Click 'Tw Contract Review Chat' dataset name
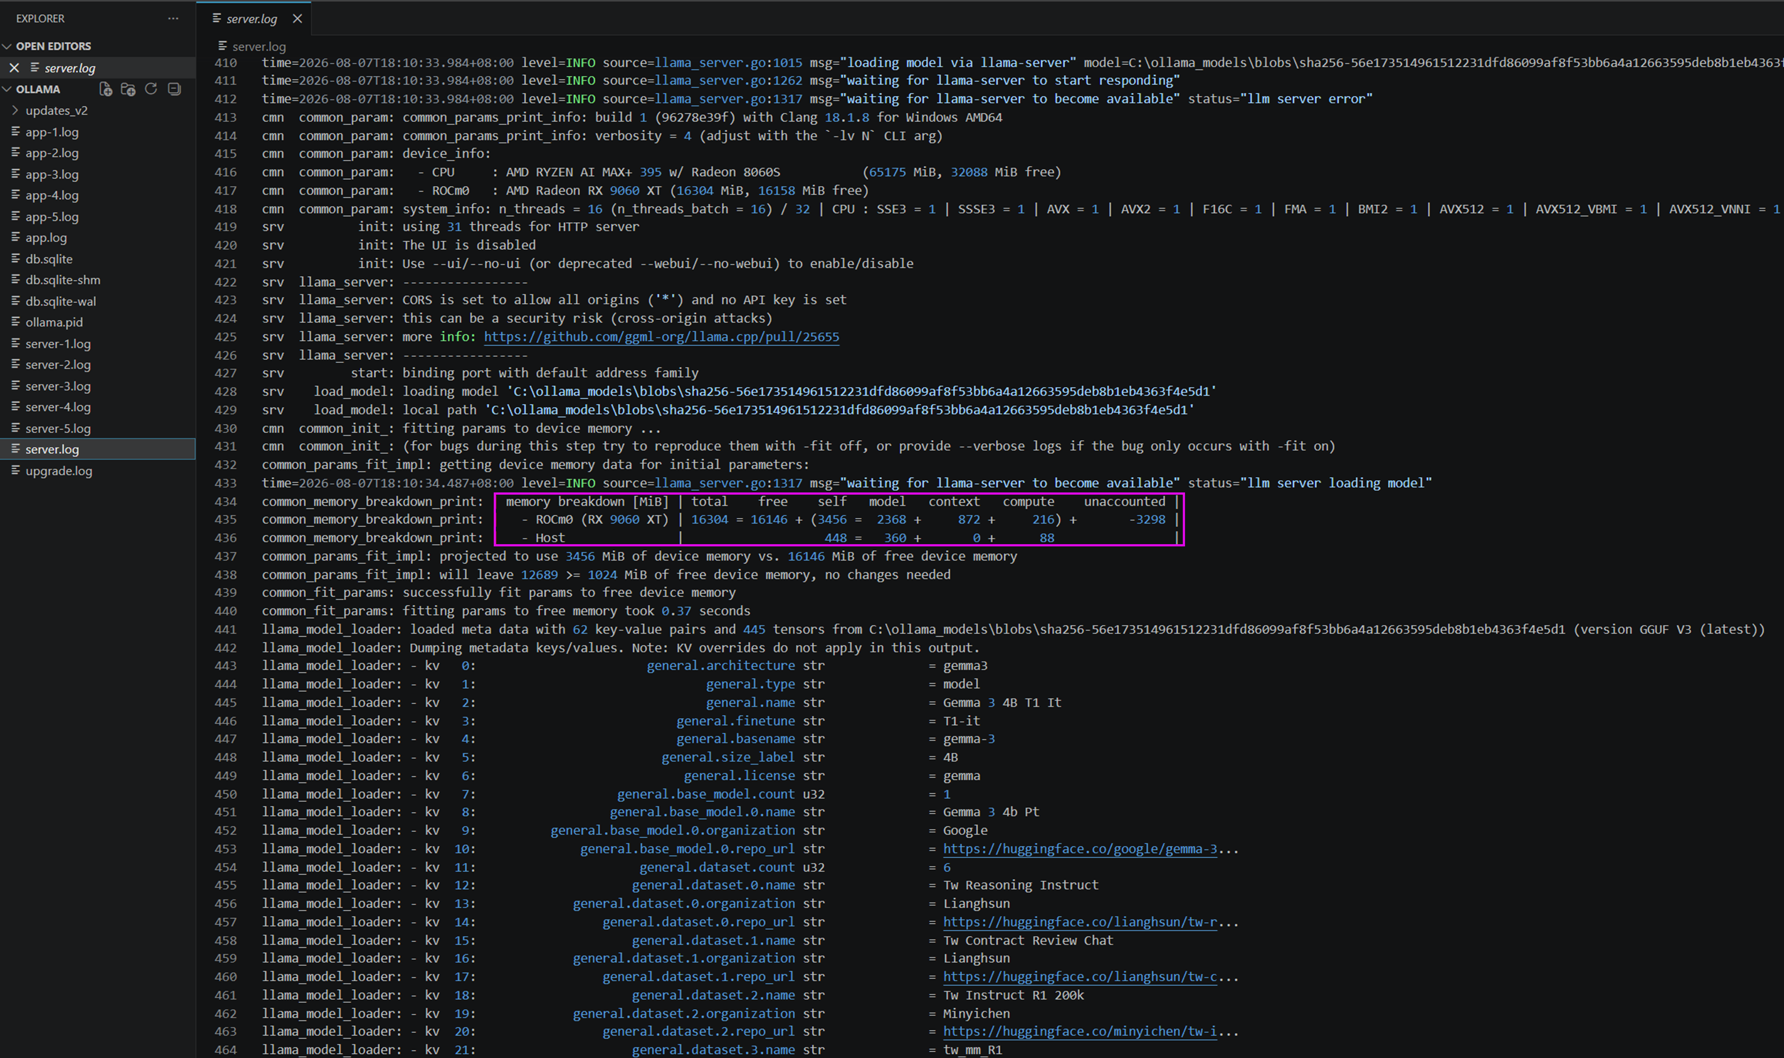The image size is (1784, 1058). [1028, 940]
